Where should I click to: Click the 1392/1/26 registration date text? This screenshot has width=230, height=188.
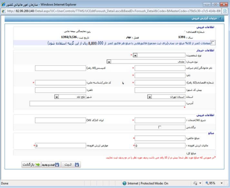69,37
